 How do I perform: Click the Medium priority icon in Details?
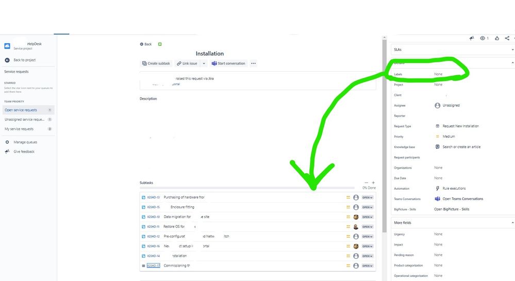coord(437,137)
